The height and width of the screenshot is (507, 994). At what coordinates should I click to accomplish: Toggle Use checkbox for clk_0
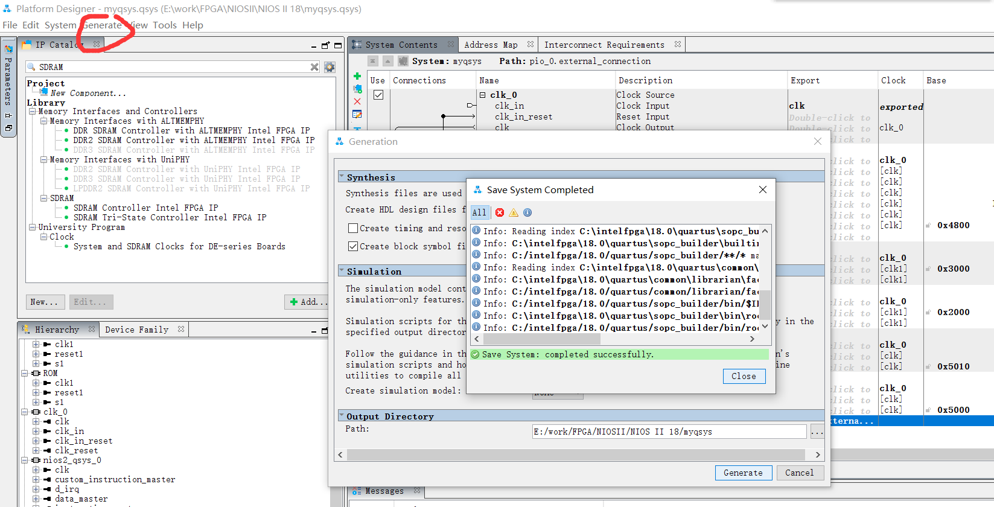pos(378,95)
